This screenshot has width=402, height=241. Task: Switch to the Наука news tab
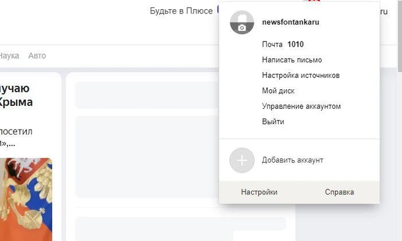(x=9, y=56)
